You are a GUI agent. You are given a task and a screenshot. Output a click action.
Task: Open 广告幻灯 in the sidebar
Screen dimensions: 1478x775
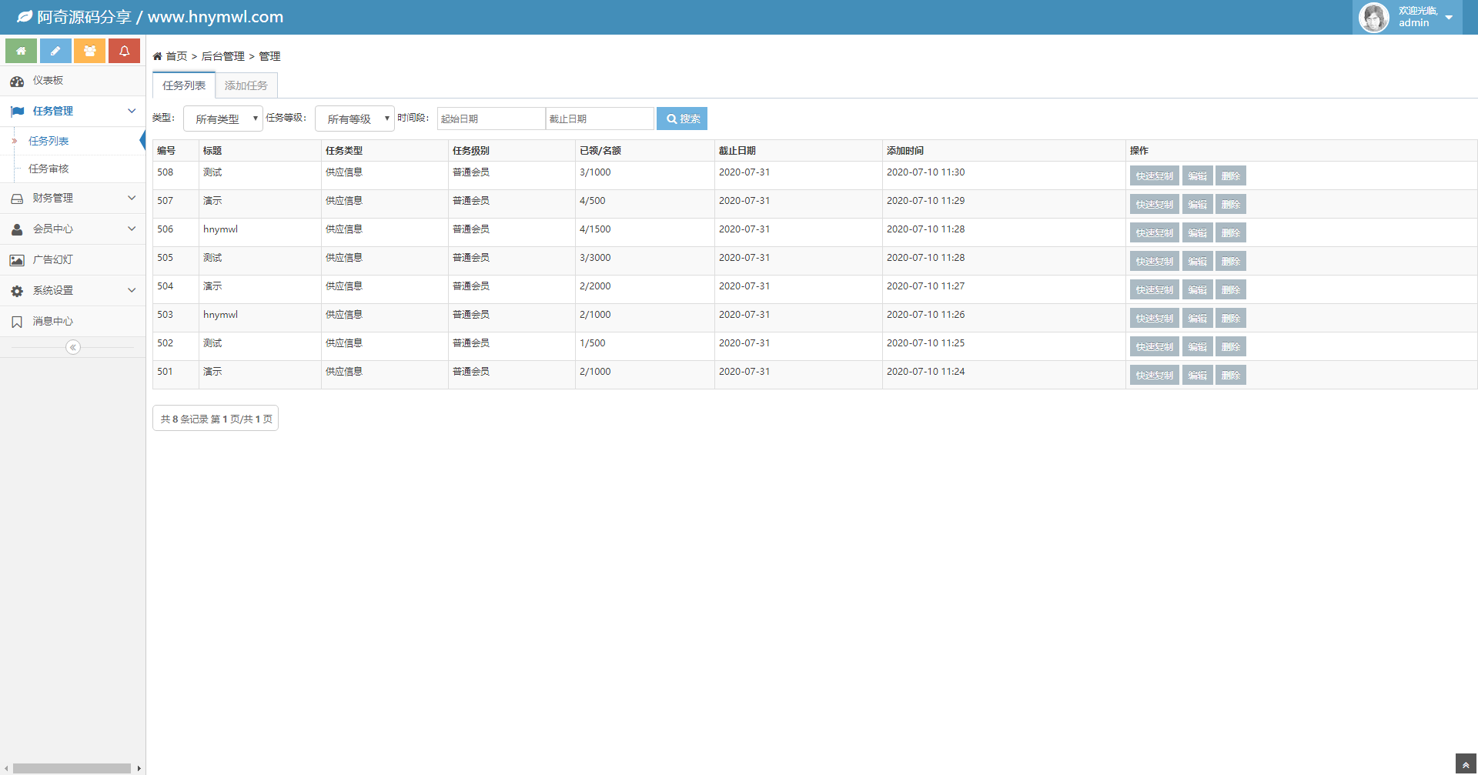(x=52, y=260)
